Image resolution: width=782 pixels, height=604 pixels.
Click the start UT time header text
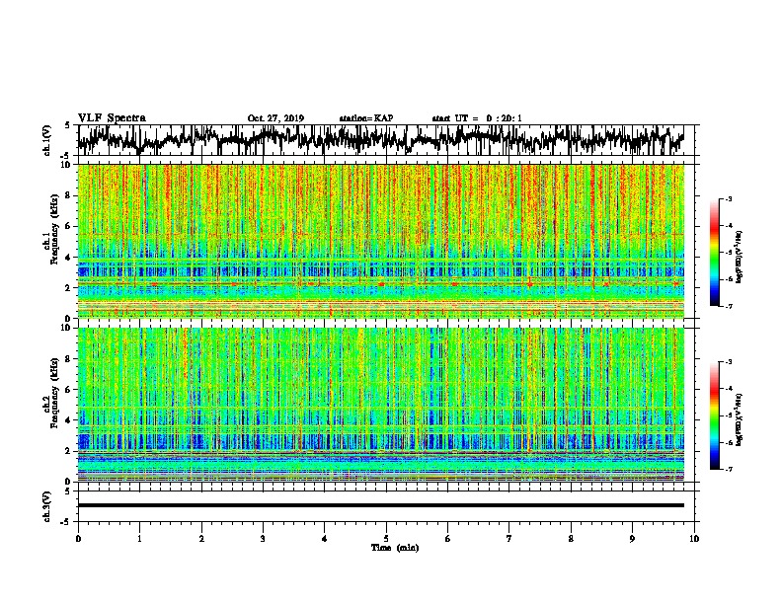tap(477, 118)
